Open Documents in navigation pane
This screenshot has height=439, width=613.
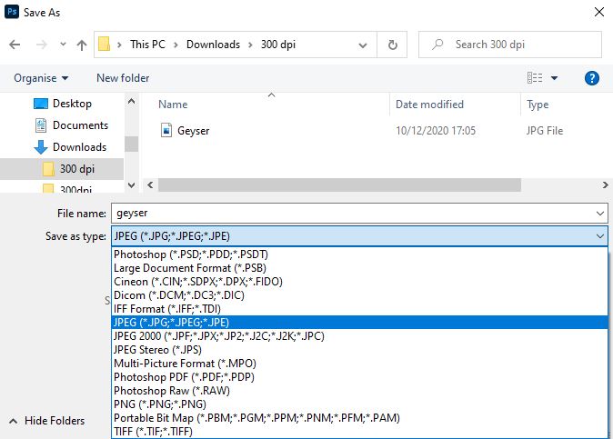[x=80, y=125]
